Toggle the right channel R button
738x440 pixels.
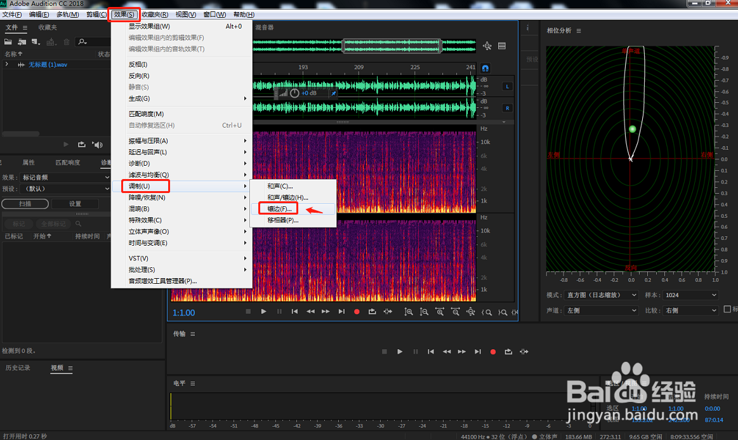[x=508, y=108]
